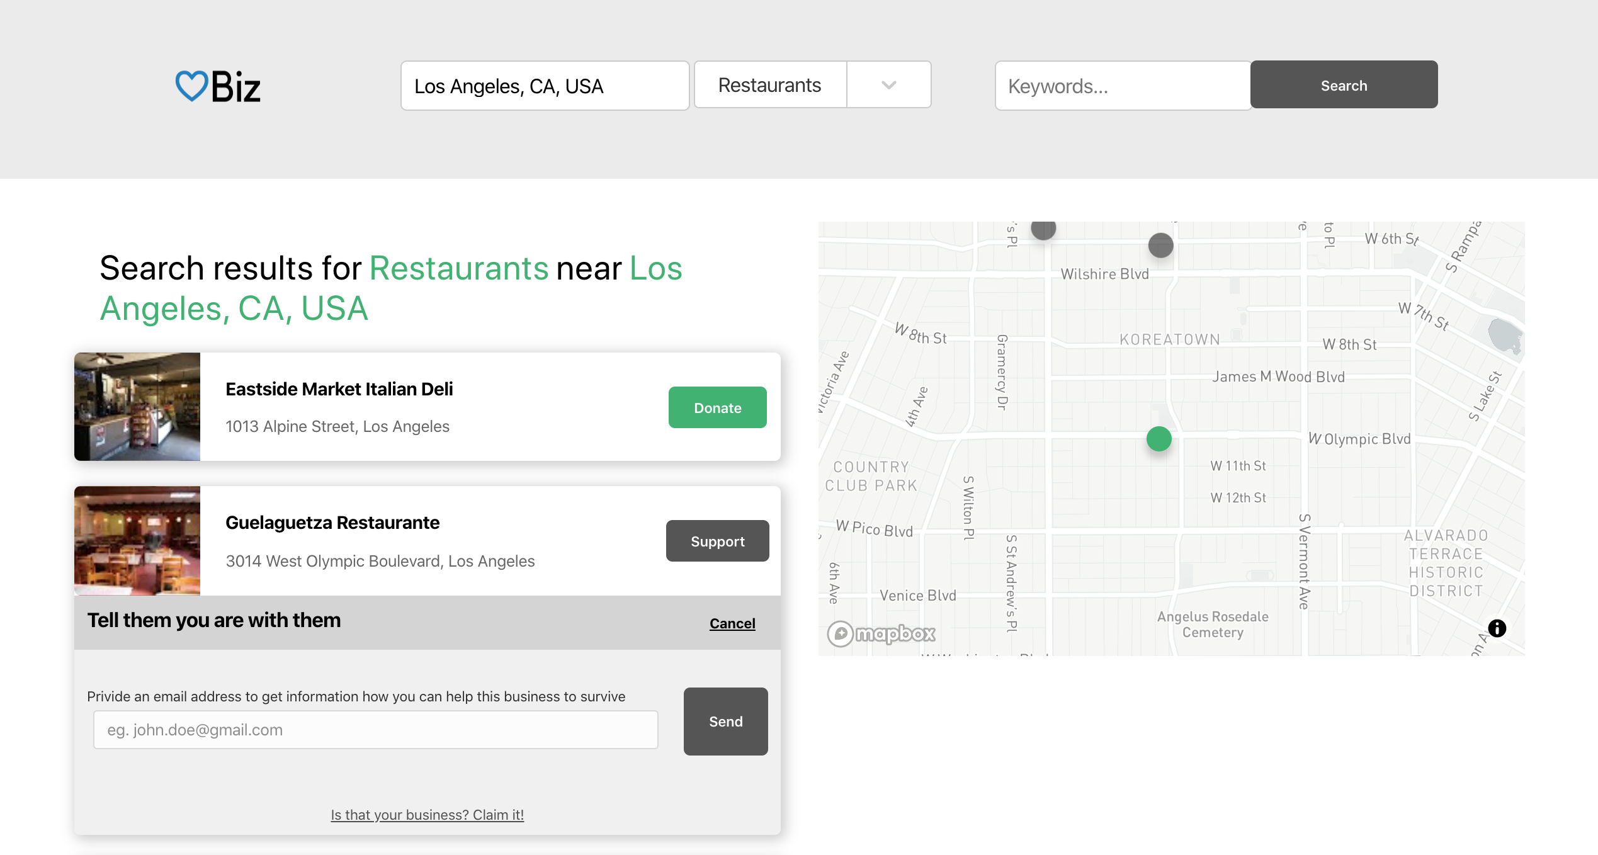This screenshot has height=855, width=1598.
Task: Click the Guelaguetza Restaurante title
Action: (x=332, y=523)
